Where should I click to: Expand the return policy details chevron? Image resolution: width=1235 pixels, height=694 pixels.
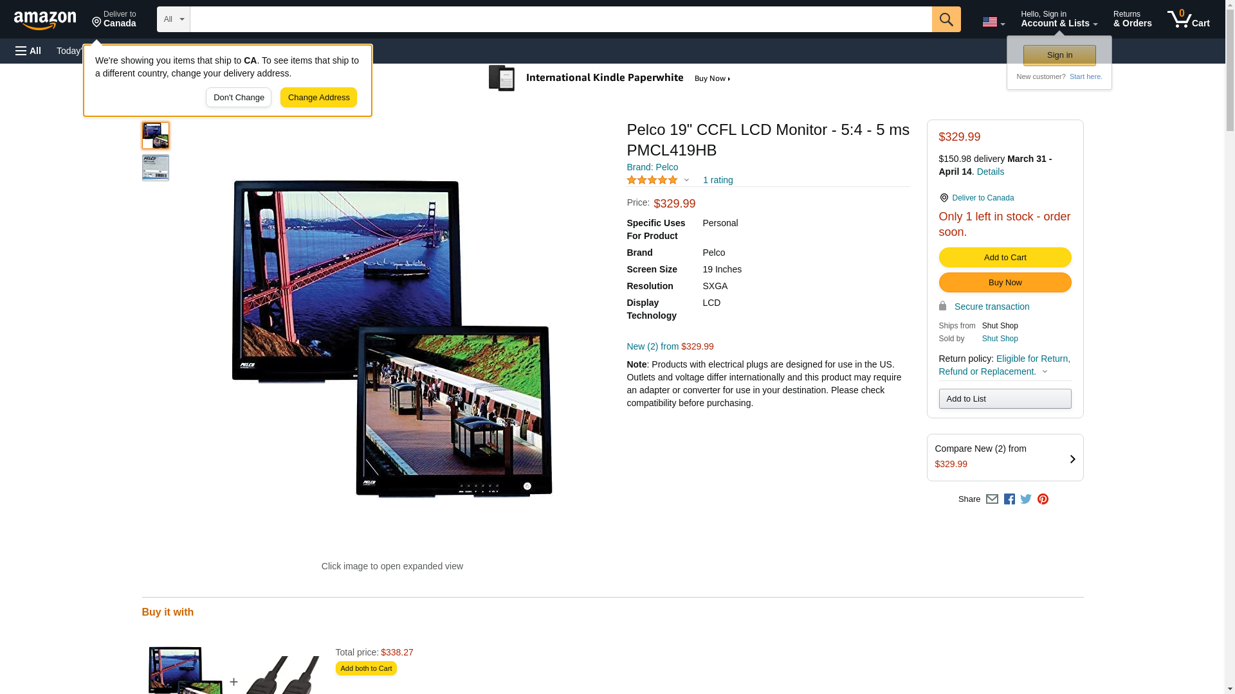click(1045, 372)
